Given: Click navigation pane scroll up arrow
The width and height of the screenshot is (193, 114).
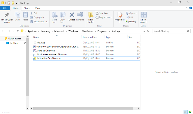Looking at the screenshot, I should (x=28, y=36).
